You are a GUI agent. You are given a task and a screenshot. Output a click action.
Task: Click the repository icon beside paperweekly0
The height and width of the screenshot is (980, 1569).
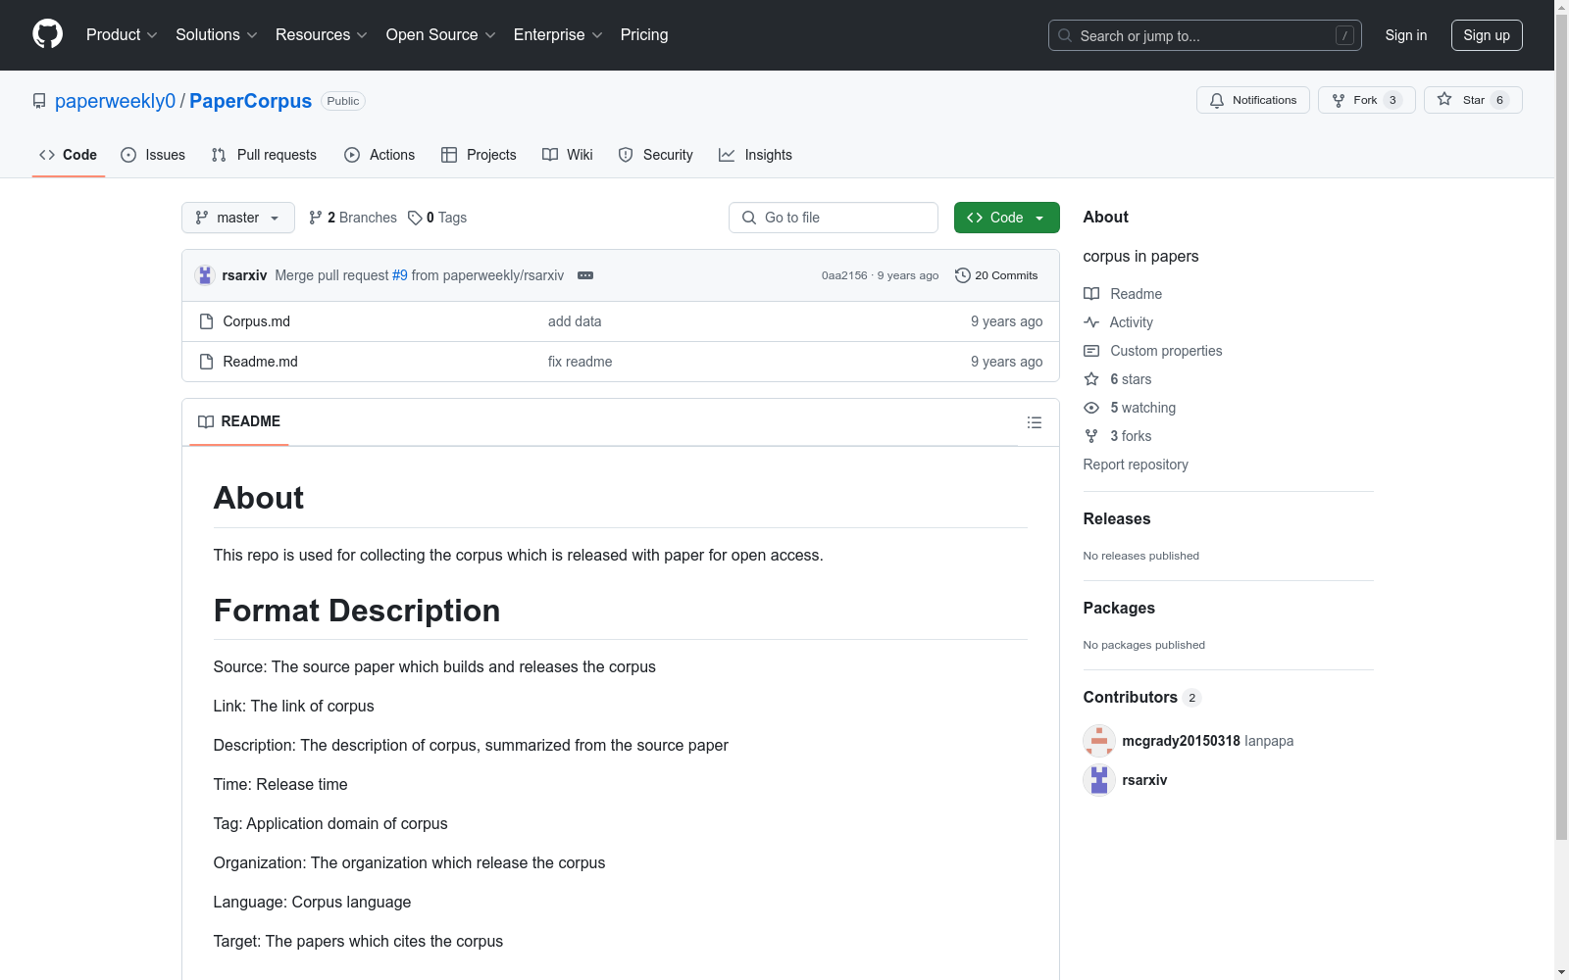point(39,101)
